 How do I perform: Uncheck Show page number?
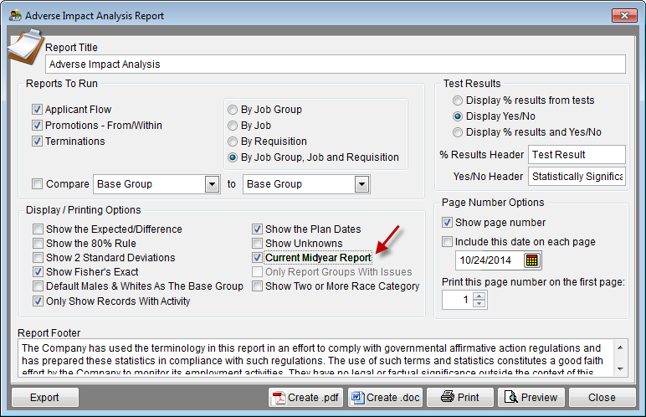tap(447, 223)
